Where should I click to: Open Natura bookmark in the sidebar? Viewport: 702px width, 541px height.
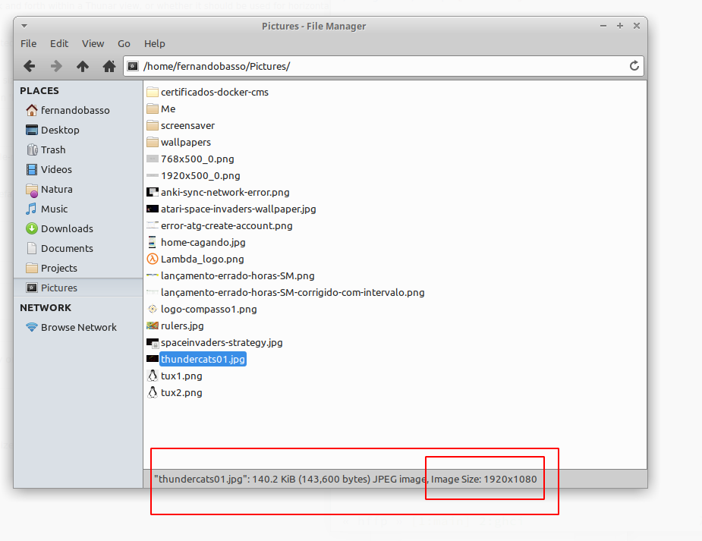[78, 189]
